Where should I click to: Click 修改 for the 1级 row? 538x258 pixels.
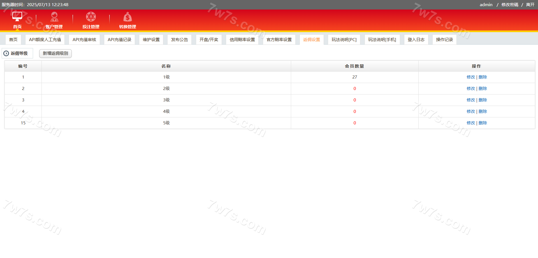pos(471,77)
